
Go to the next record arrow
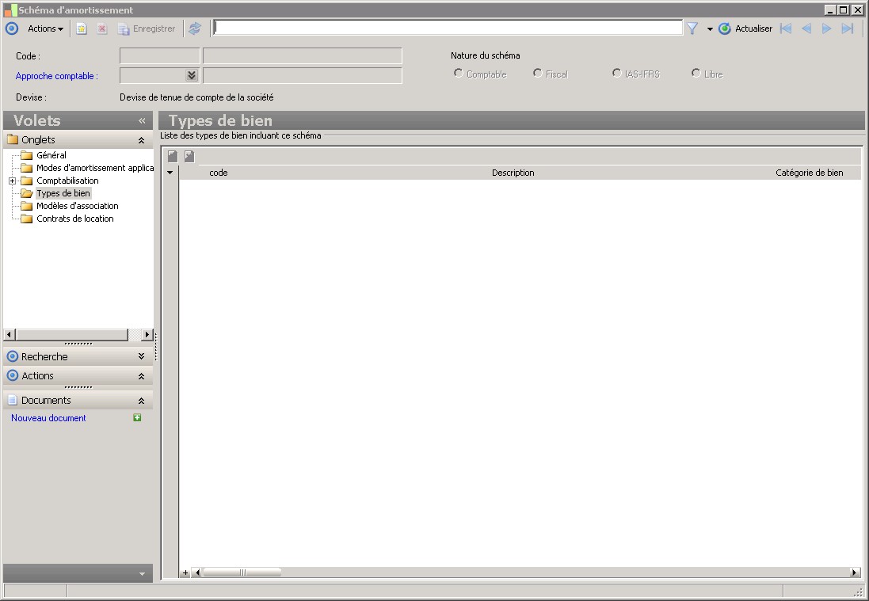click(827, 29)
